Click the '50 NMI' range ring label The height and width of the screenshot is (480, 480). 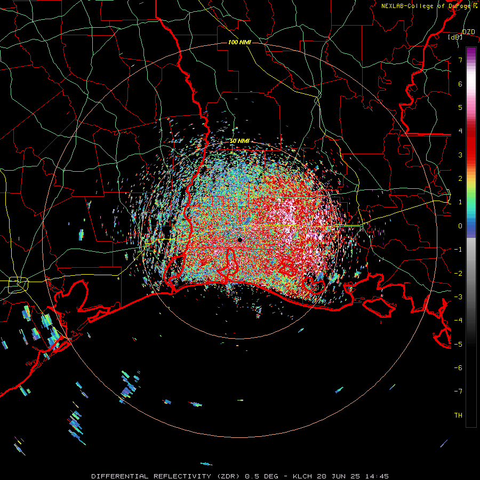pos(239,141)
